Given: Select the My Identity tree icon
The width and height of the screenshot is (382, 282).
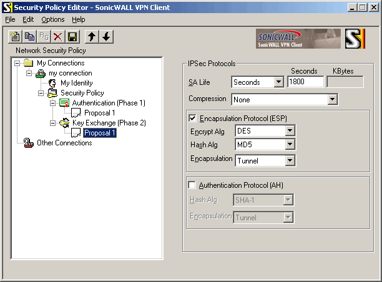Looking at the screenshot, I should [x=53, y=83].
